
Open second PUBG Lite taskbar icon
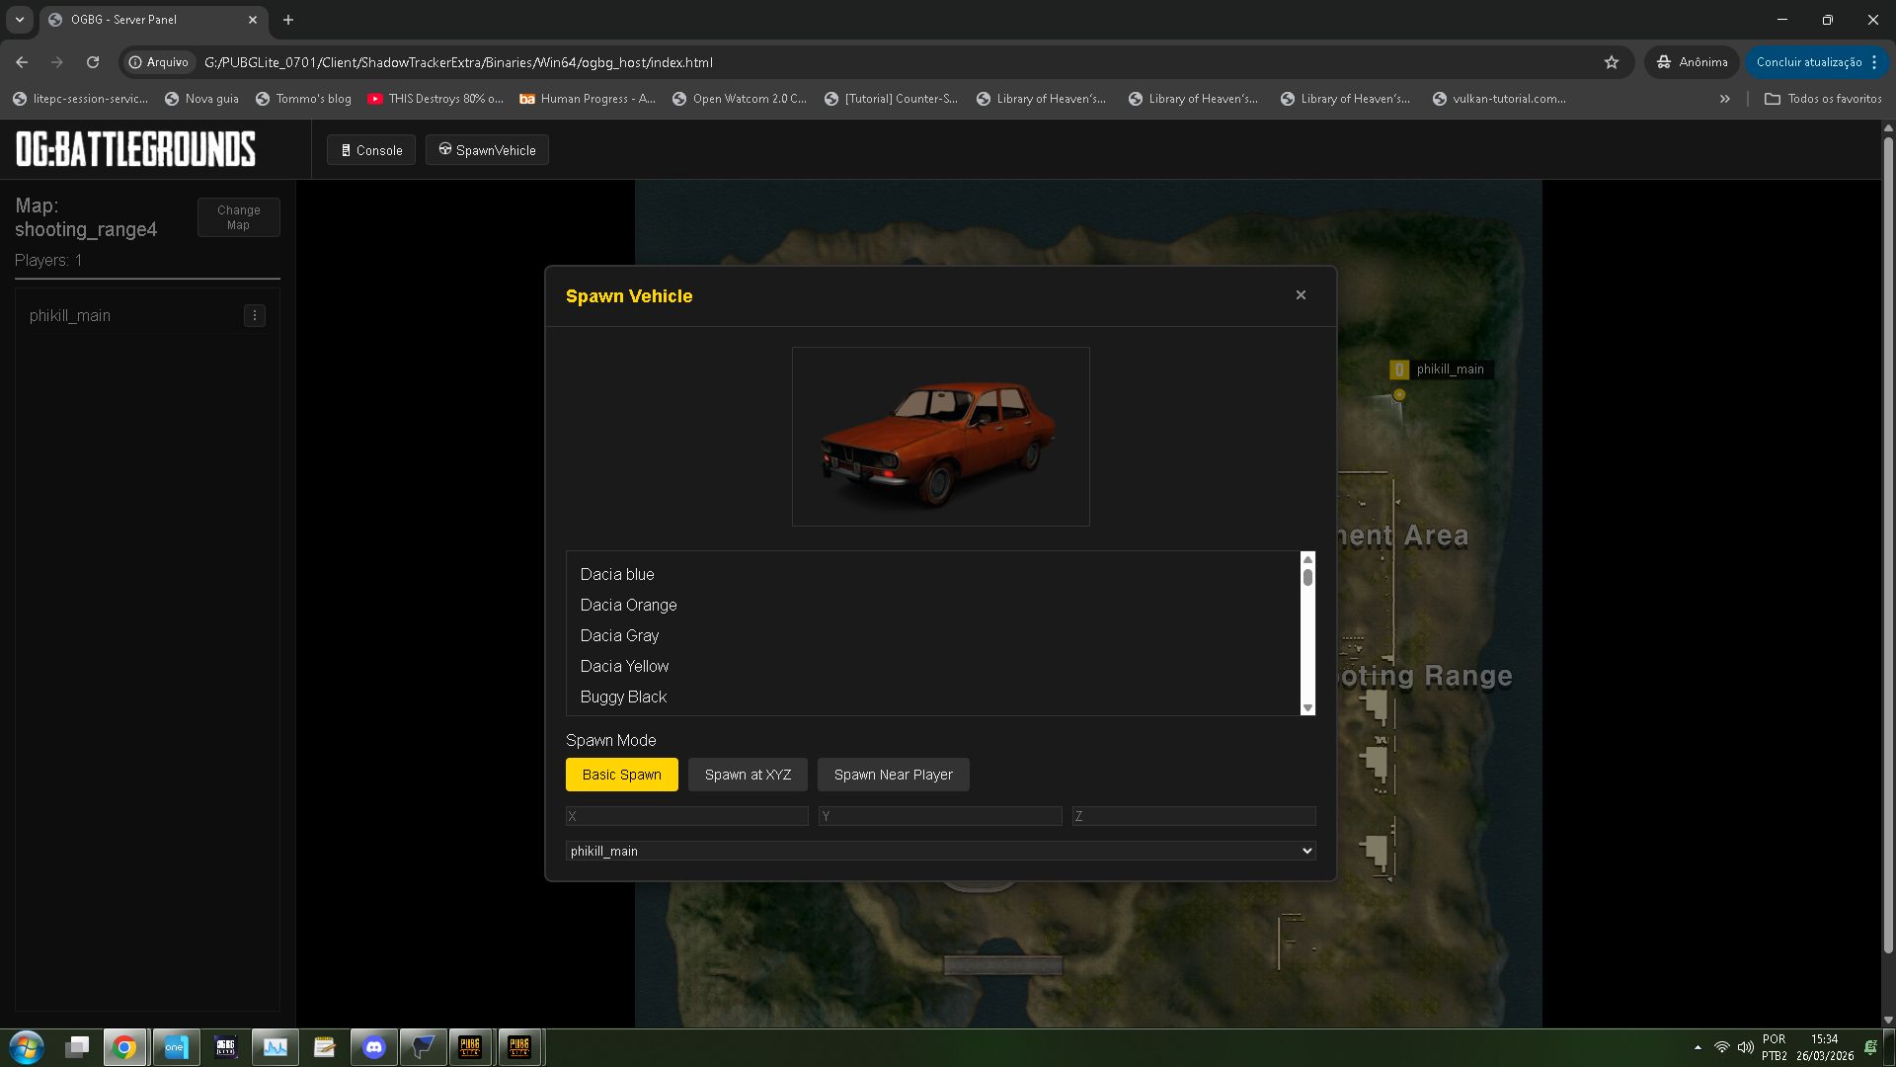click(x=520, y=1047)
